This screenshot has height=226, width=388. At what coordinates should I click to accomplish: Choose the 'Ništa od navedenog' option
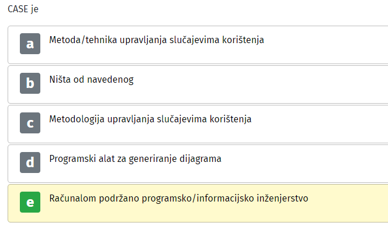pos(91,79)
